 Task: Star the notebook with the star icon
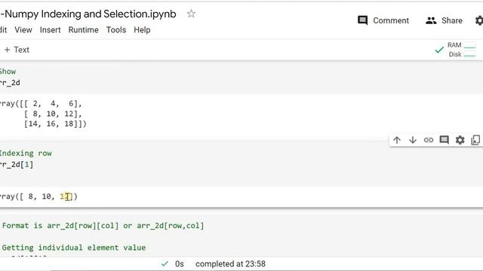191,14
